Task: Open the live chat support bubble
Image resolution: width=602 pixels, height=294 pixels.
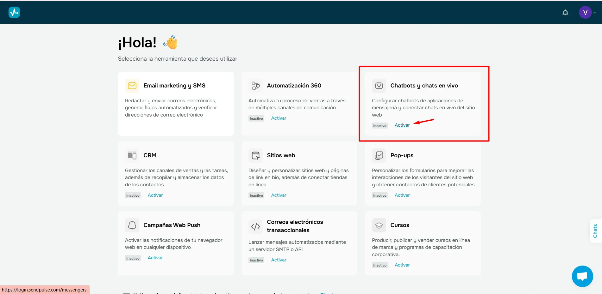Action: pyautogui.click(x=582, y=276)
